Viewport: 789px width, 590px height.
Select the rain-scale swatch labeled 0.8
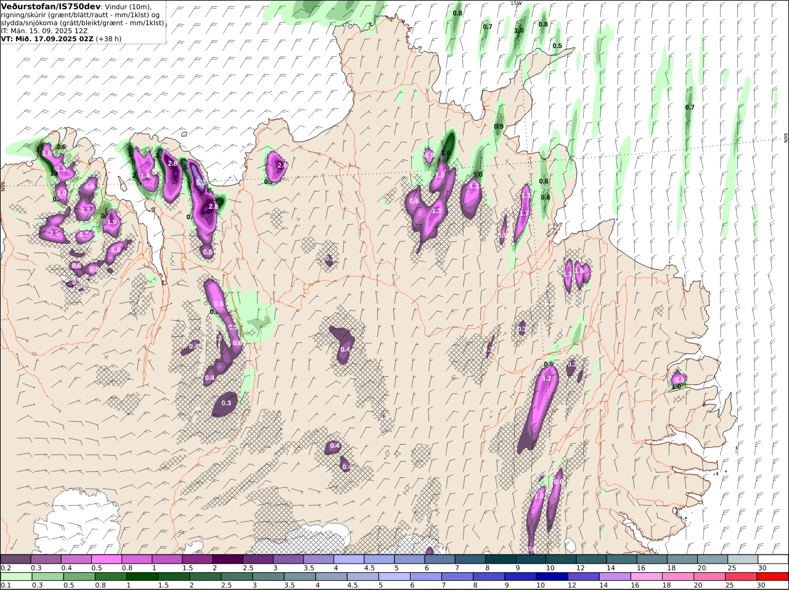point(110,576)
